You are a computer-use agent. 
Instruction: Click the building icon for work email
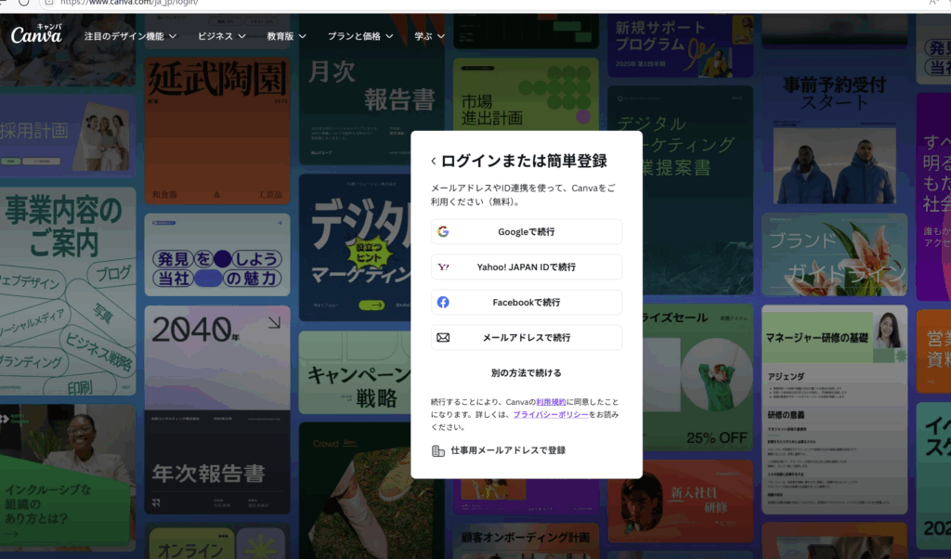tap(438, 450)
